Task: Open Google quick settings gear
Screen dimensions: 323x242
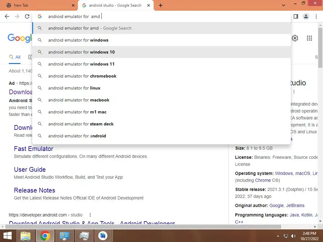Action: tap(295, 38)
